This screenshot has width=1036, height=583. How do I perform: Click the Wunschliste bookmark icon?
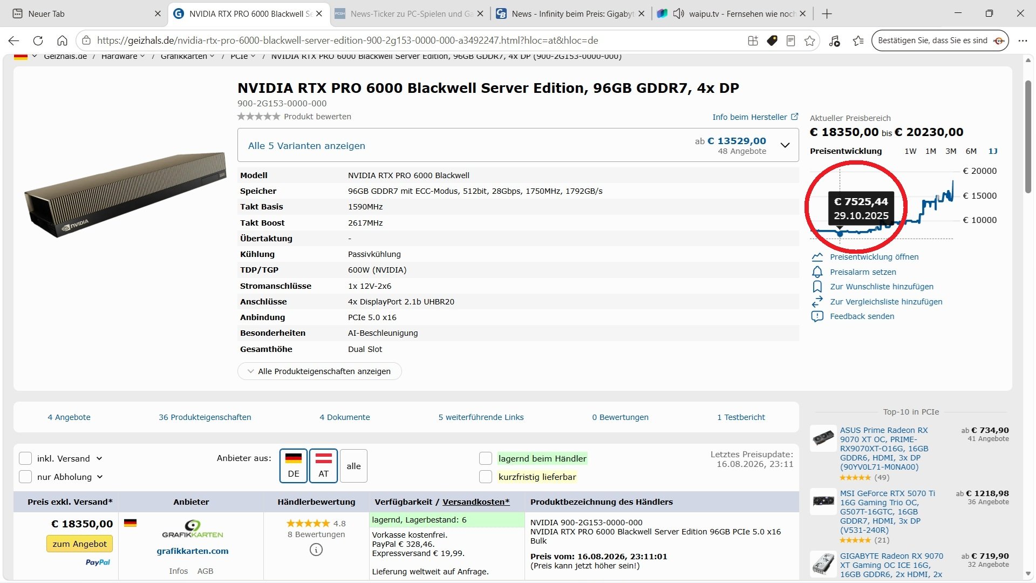pos(817,287)
